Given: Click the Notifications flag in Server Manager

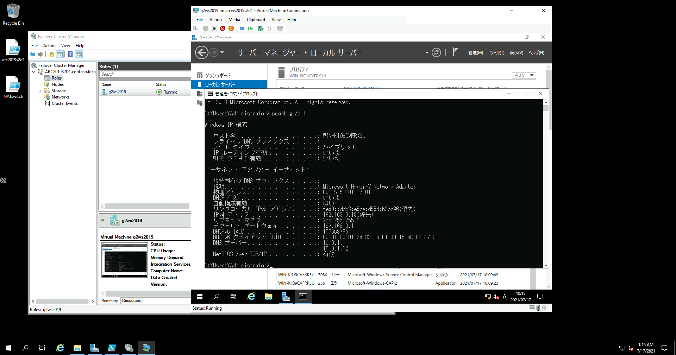Looking at the screenshot, I should pyautogui.click(x=455, y=52).
